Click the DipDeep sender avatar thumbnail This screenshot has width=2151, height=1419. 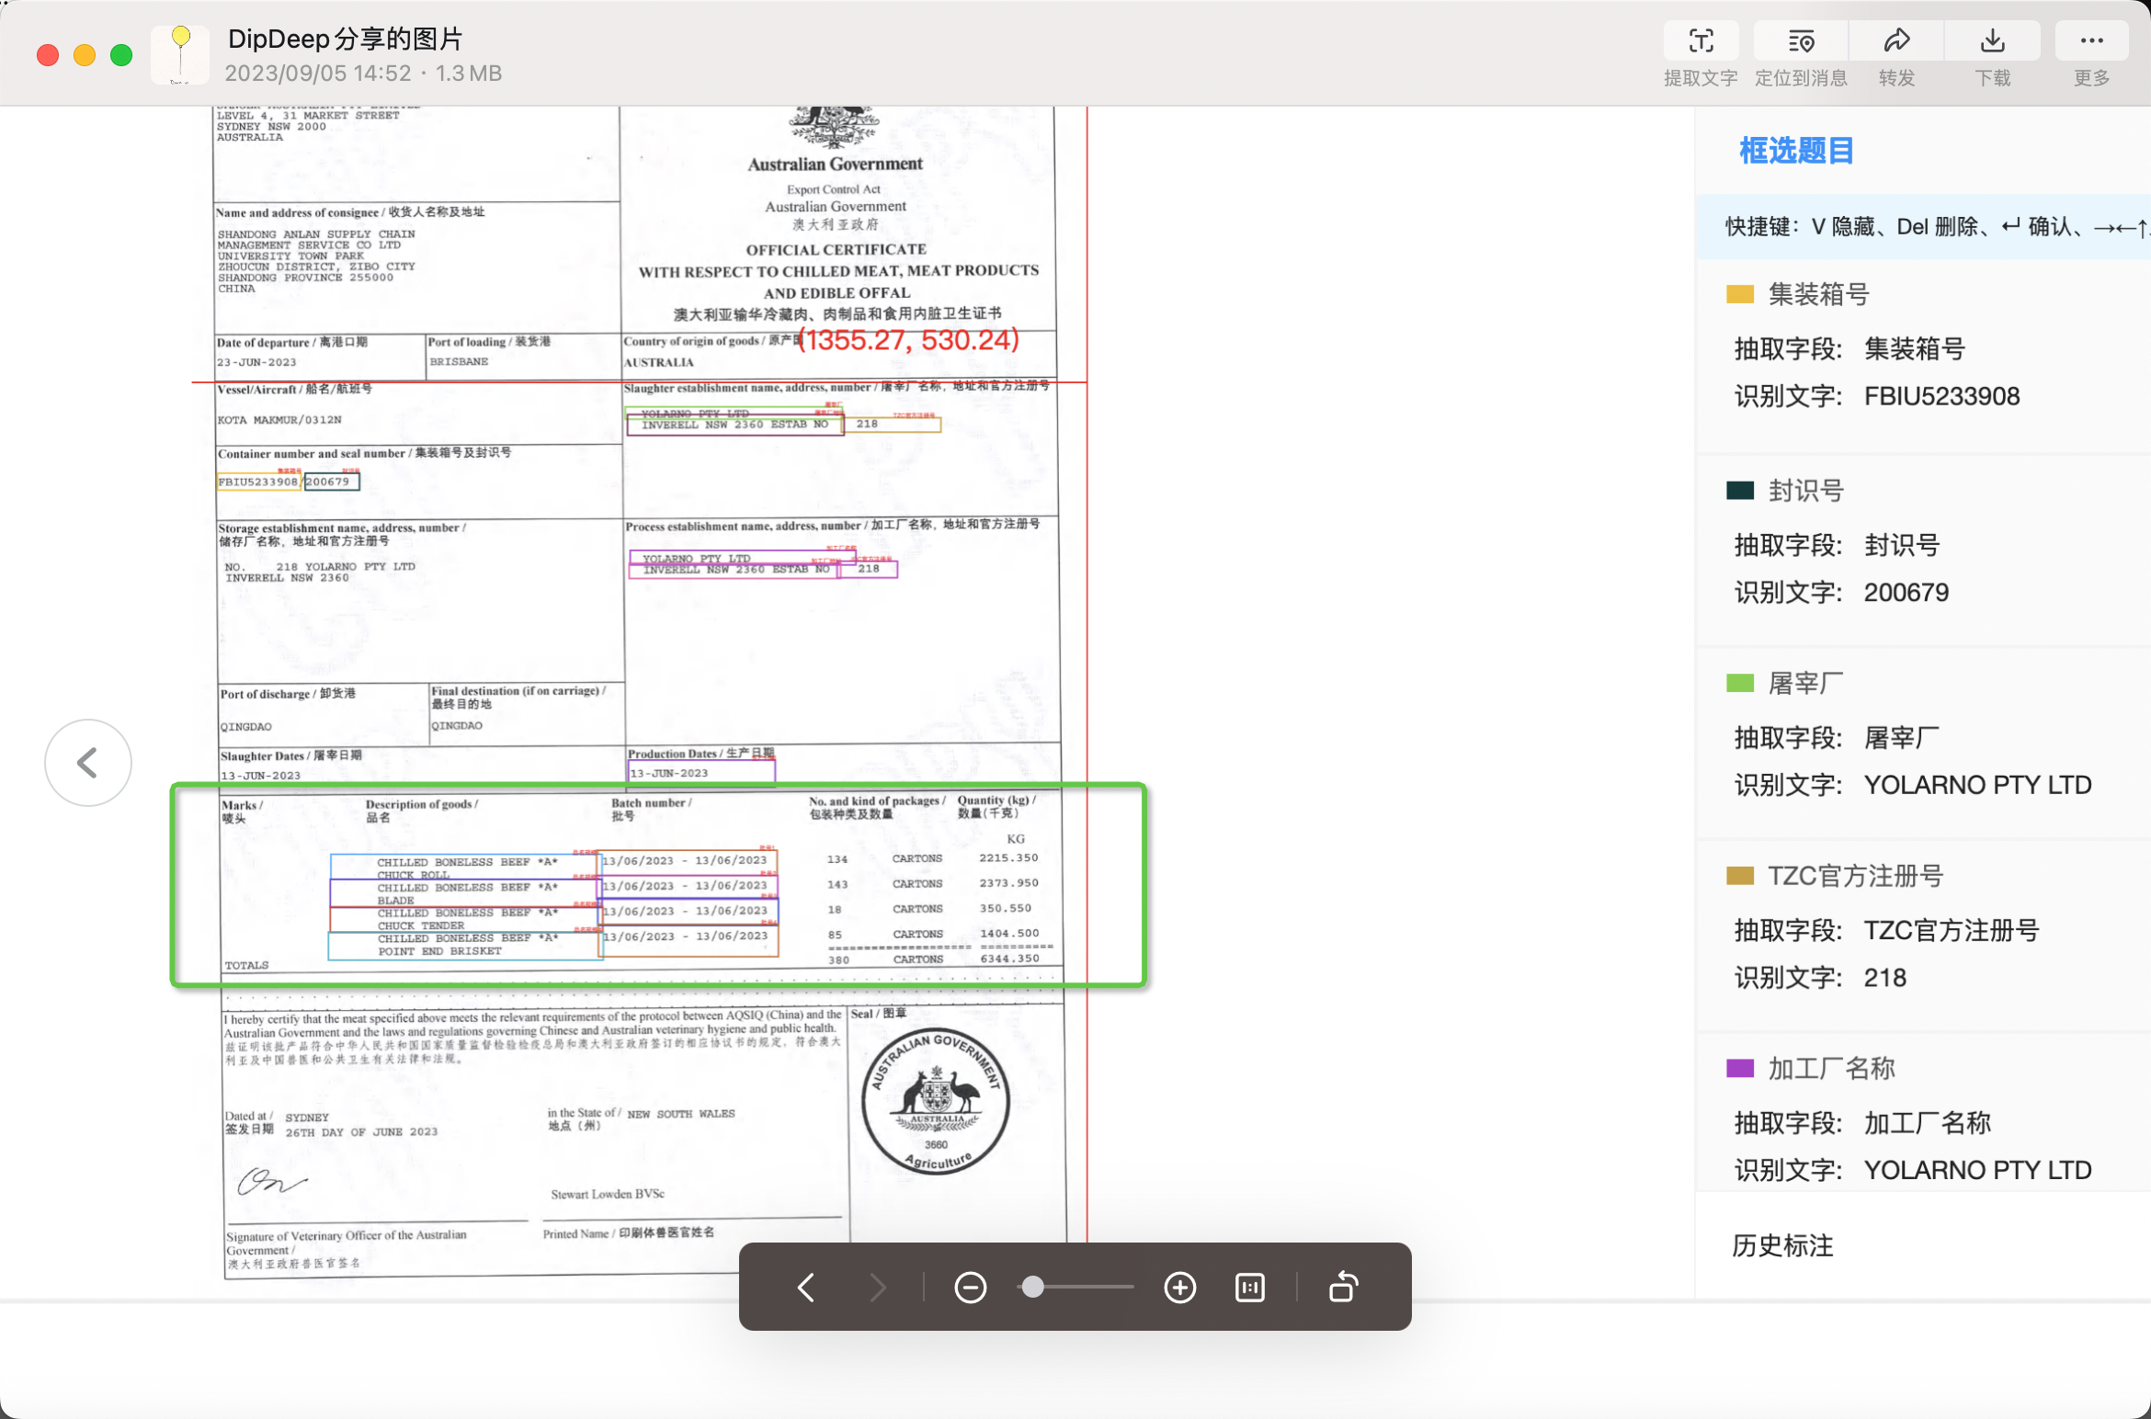[180, 55]
